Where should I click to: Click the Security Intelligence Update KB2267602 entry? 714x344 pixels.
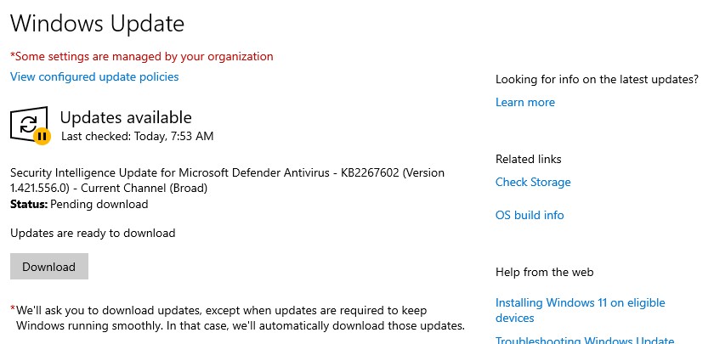tap(227, 180)
